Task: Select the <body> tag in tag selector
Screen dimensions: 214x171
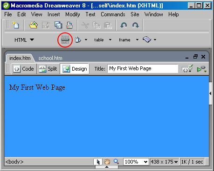Action: 14,162
